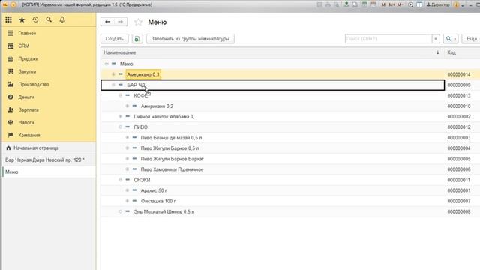Switch to the Меню open-window tab
The width and height of the screenshot is (480, 270).
click(x=49, y=172)
